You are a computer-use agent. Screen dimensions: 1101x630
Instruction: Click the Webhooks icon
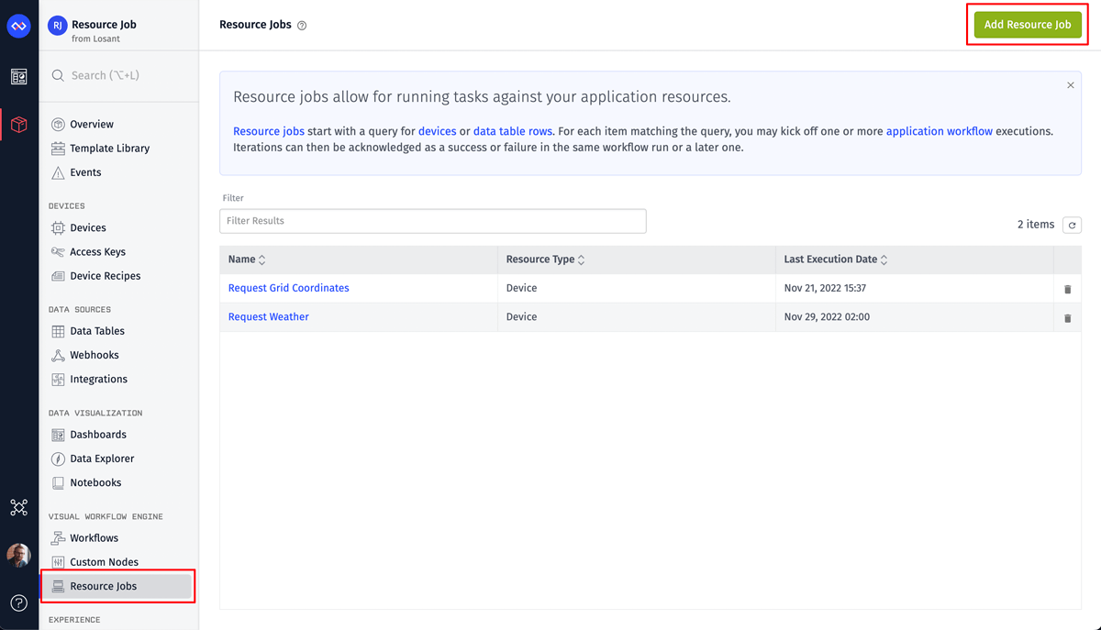click(58, 355)
